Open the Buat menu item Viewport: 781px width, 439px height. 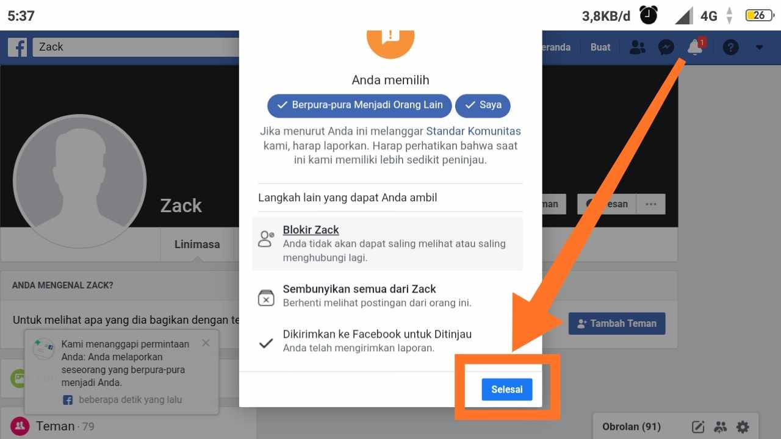click(600, 47)
